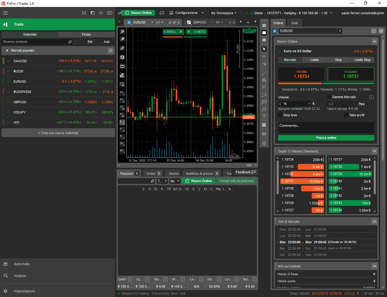Switch to the Notifiche di prezzo tab
The height and width of the screenshot is (297, 387).
(x=202, y=174)
